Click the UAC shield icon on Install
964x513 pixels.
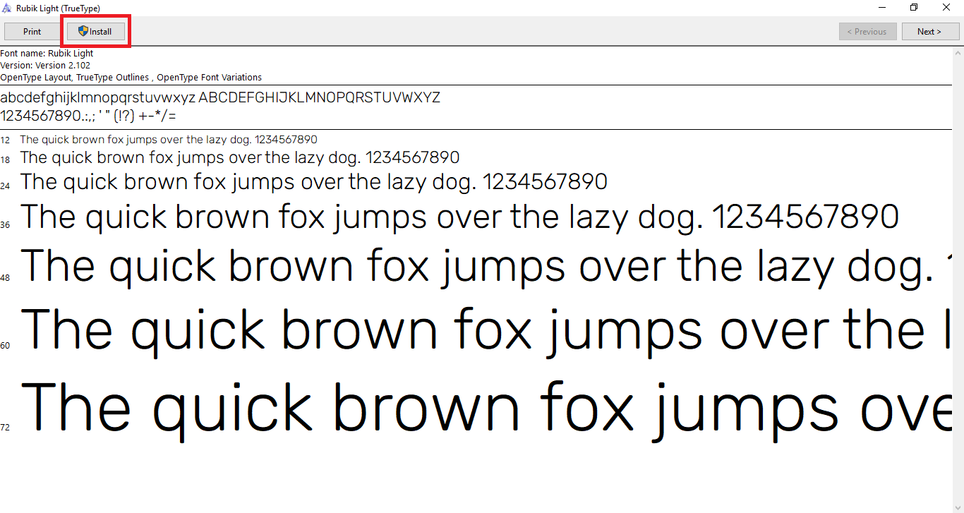(x=85, y=31)
